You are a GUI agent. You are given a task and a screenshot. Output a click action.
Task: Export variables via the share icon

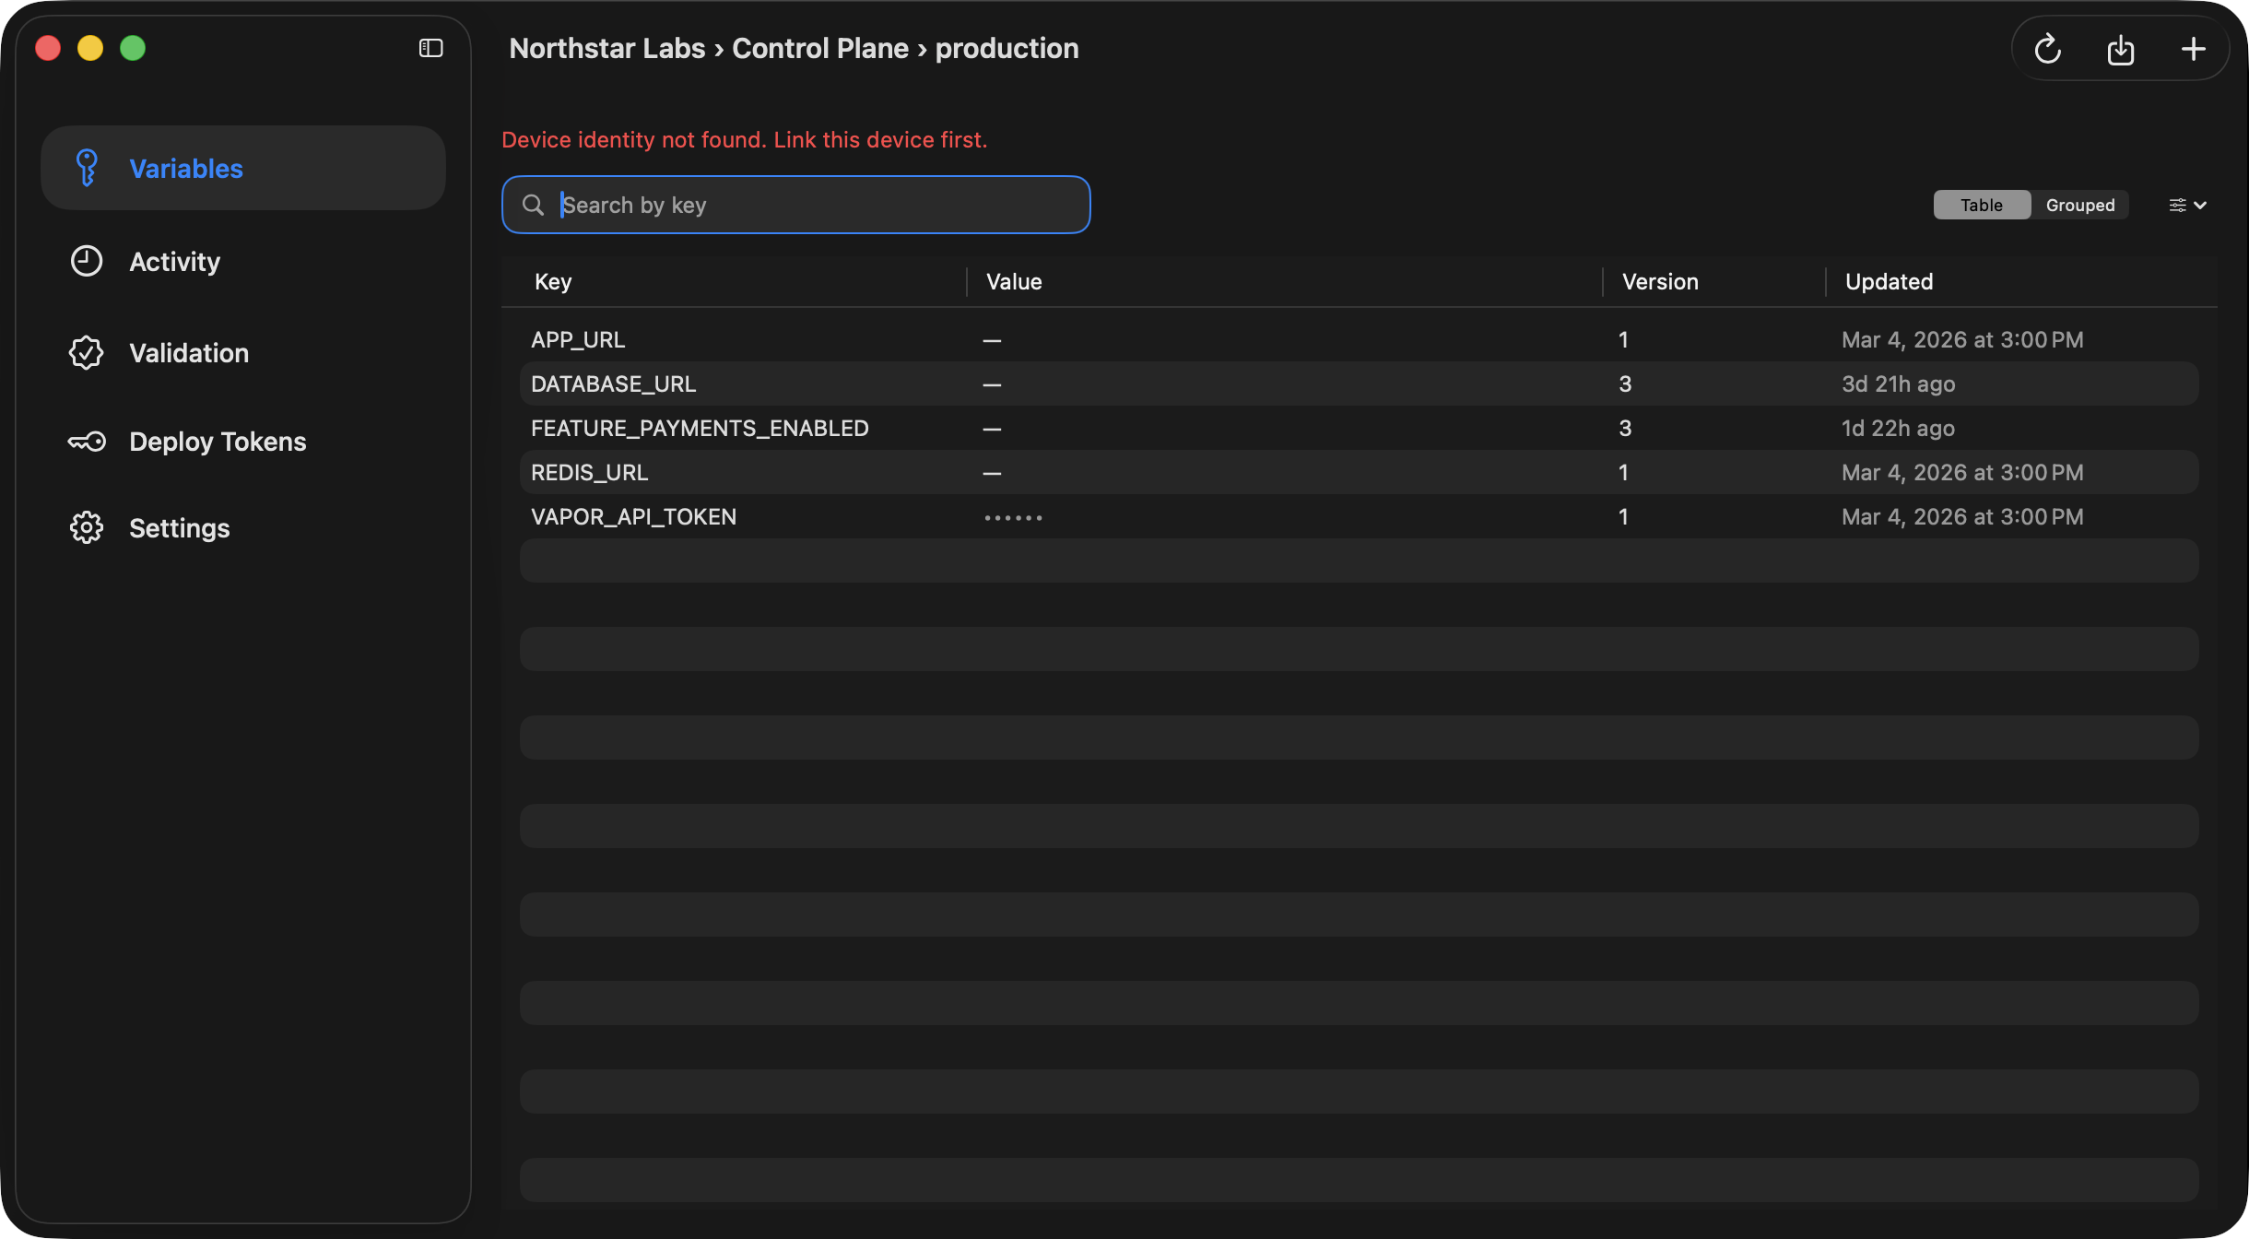[x=2121, y=49]
